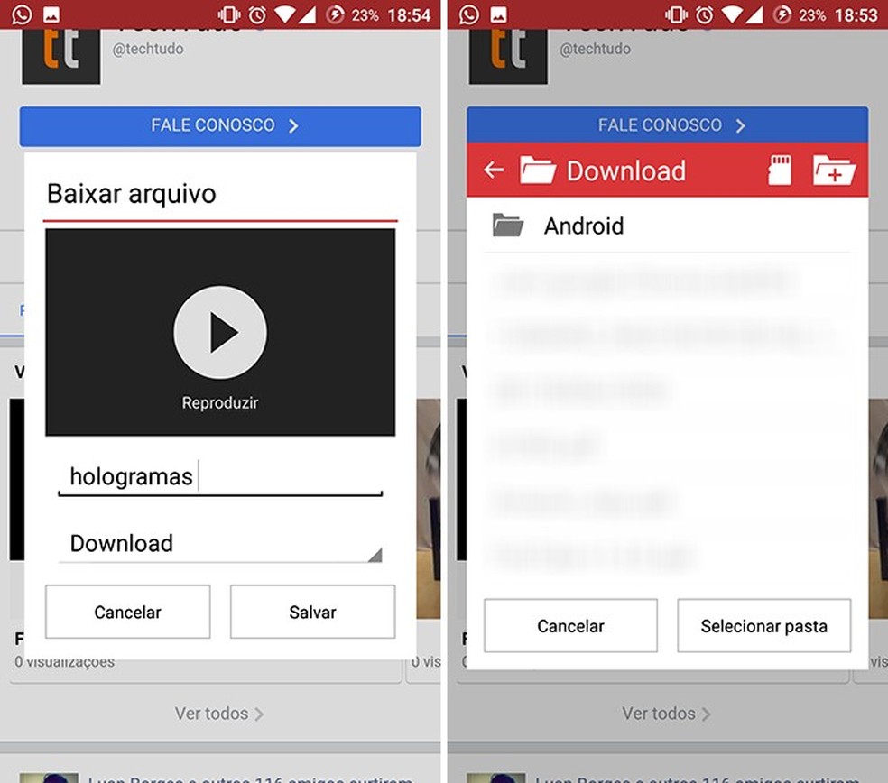Open the Android folder

(584, 226)
